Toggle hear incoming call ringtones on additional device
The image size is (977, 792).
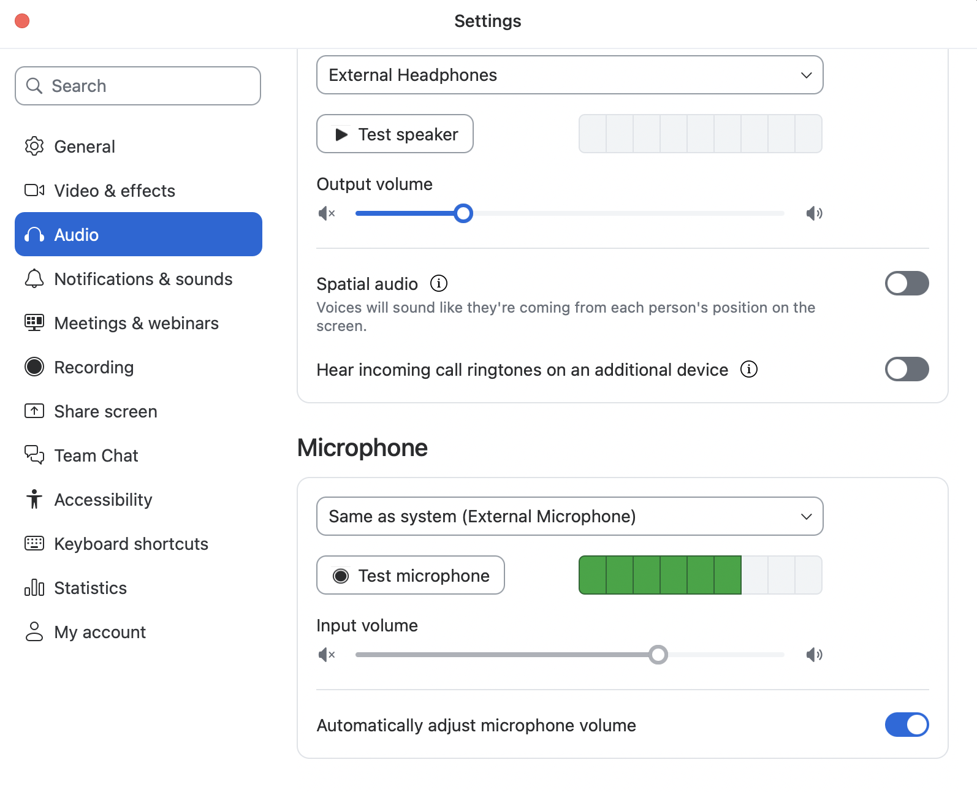(x=907, y=369)
